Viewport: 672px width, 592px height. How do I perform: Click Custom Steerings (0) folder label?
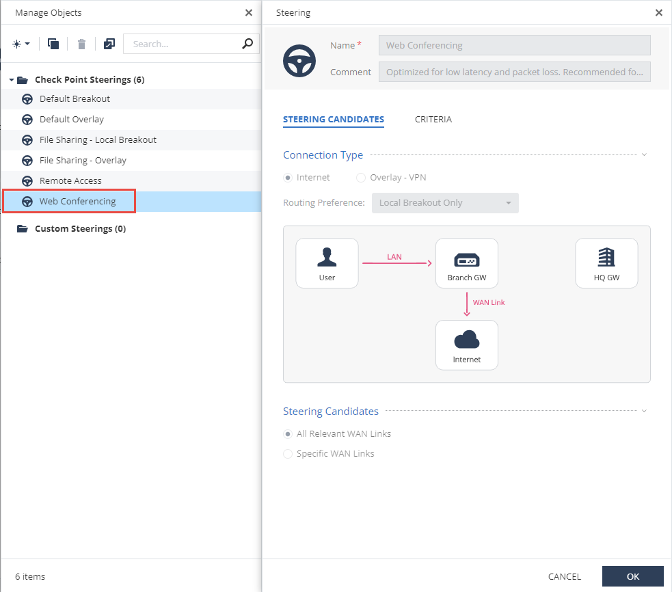80,229
